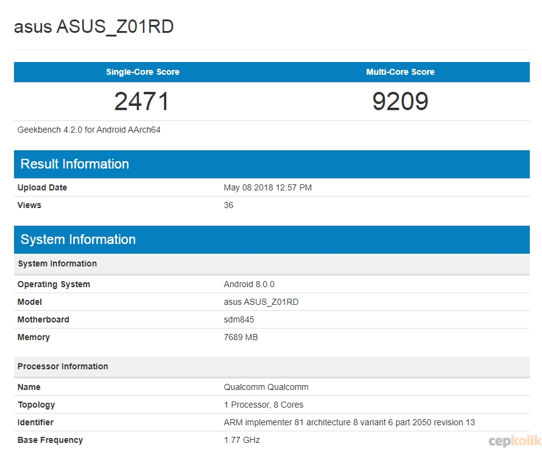
Task: Select the Model label
Action: pos(30,302)
